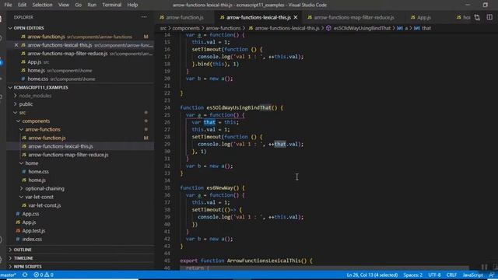The image size is (498, 280).
Task: Open the Edit menu
Action: coord(22,5)
